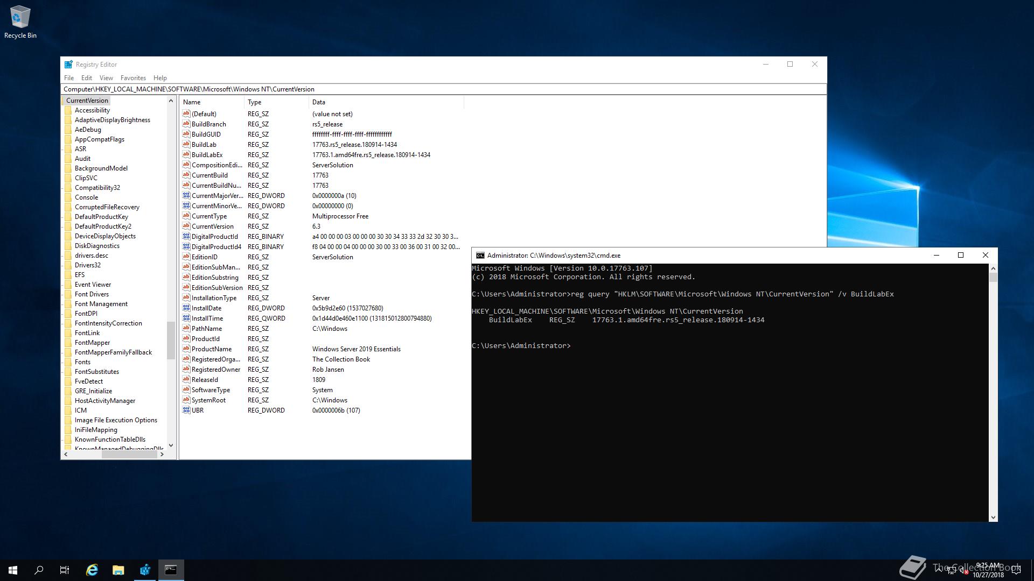Open the Help menu in Registry Editor
1034x581 pixels.
pos(160,78)
